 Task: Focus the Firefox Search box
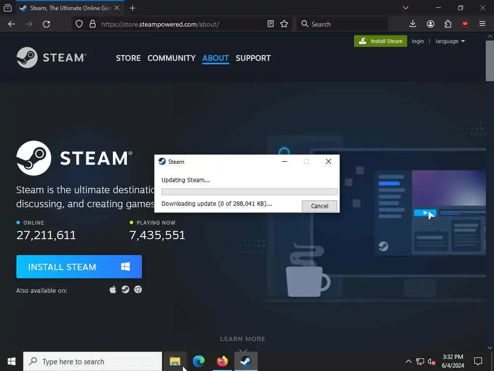[x=342, y=24]
